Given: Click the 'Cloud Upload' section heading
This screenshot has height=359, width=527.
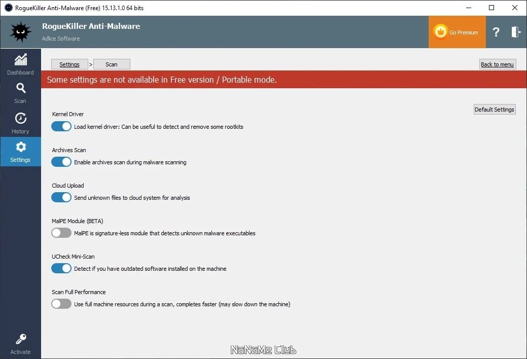Looking at the screenshot, I should pos(68,186).
